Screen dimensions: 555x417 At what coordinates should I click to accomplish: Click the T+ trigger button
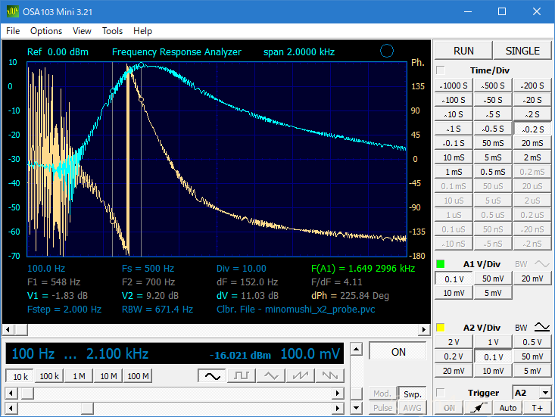tap(537, 408)
